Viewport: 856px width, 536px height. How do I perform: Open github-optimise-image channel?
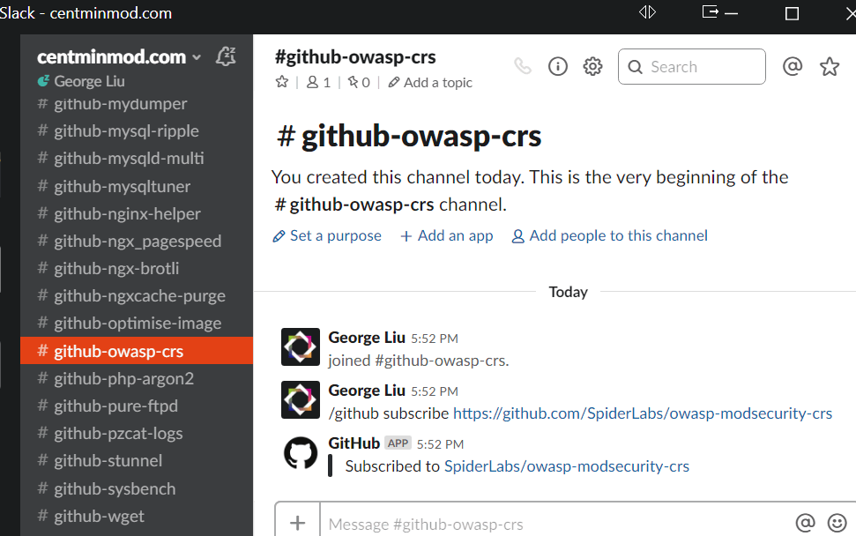point(137,324)
